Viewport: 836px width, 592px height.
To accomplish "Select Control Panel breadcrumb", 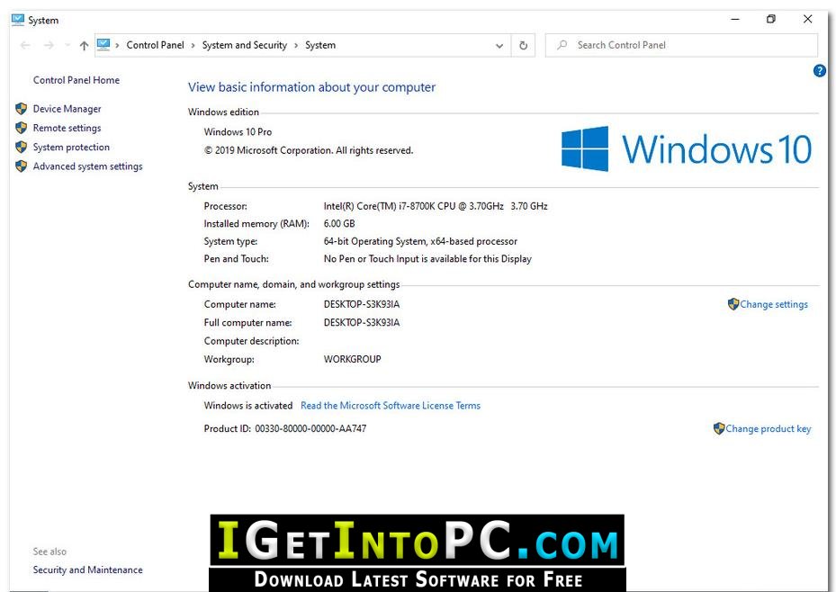I will pos(155,45).
